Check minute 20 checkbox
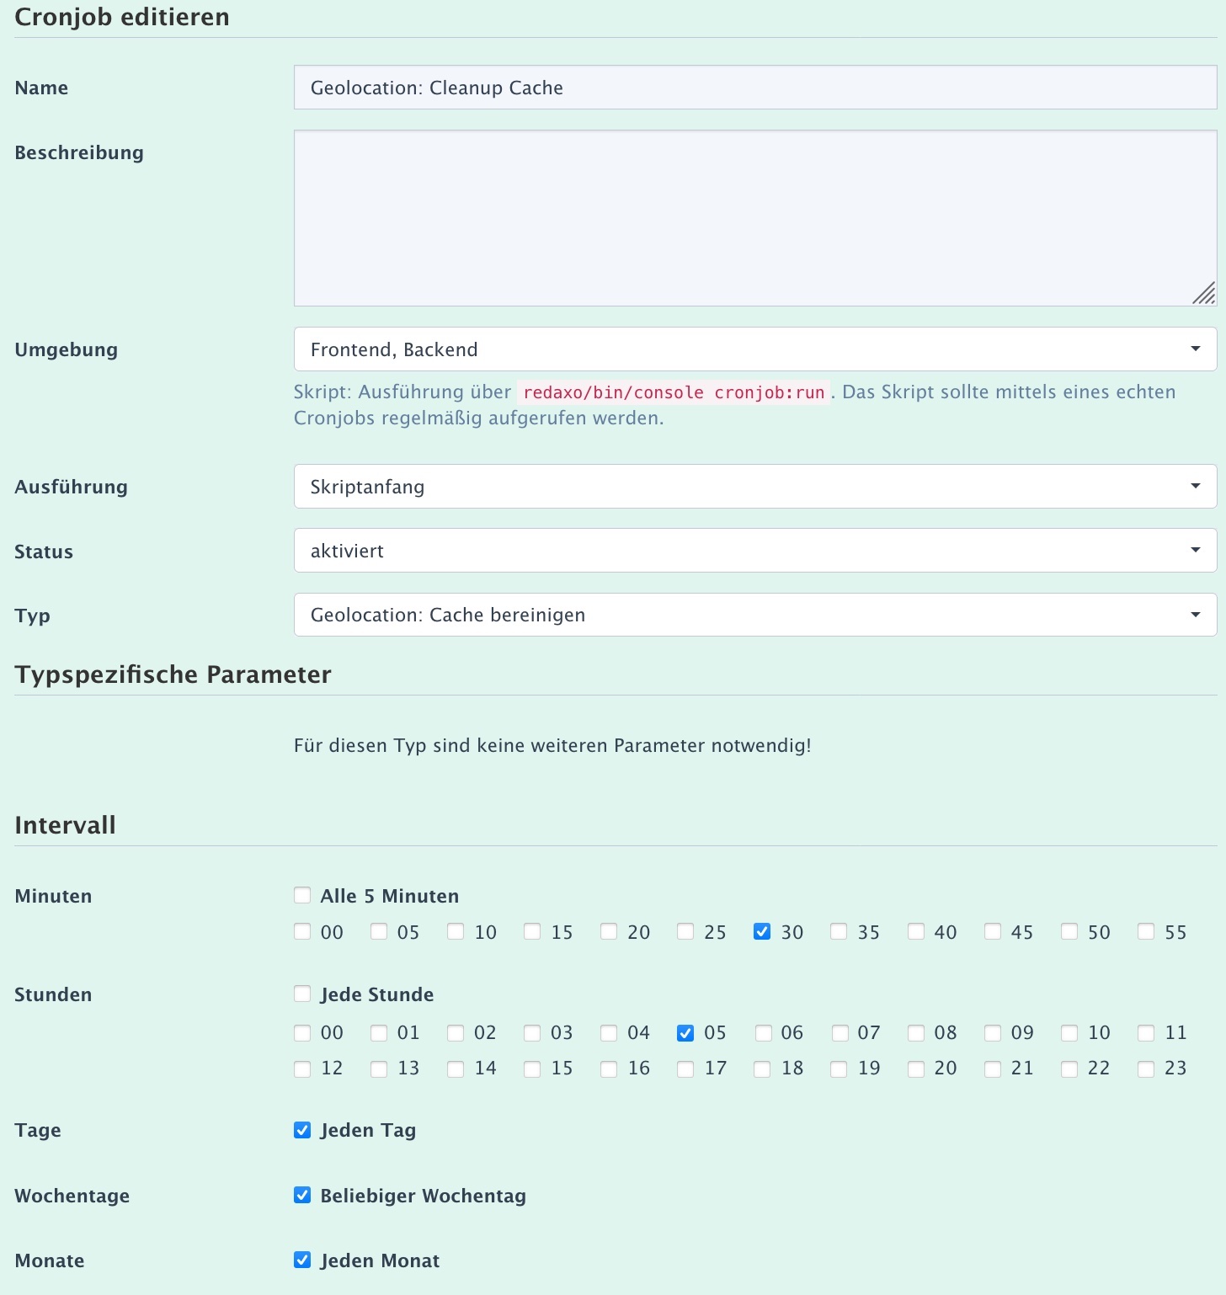The height and width of the screenshot is (1295, 1226). [x=609, y=931]
